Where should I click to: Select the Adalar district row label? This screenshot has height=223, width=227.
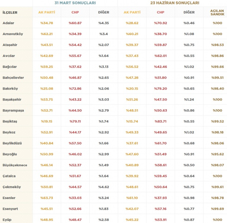8,23
